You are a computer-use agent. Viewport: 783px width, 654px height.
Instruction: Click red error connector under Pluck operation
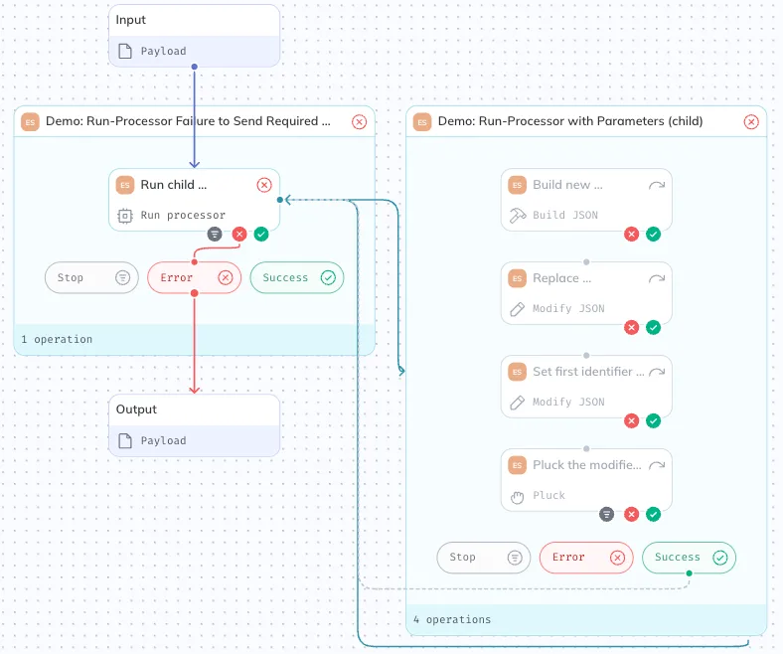tap(632, 514)
